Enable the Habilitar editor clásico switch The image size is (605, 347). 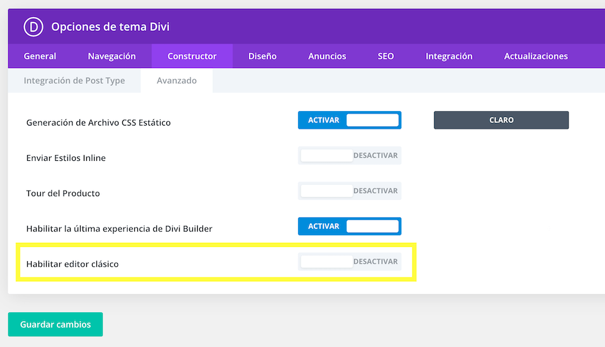350,262
